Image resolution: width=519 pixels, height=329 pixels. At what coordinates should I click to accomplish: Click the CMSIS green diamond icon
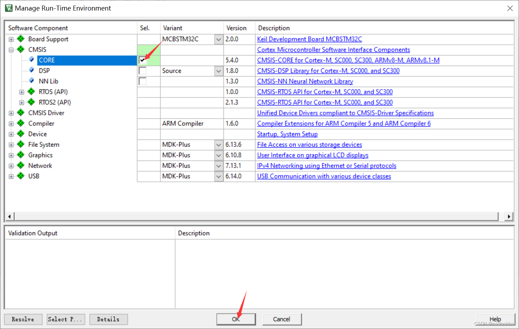tap(21, 49)
